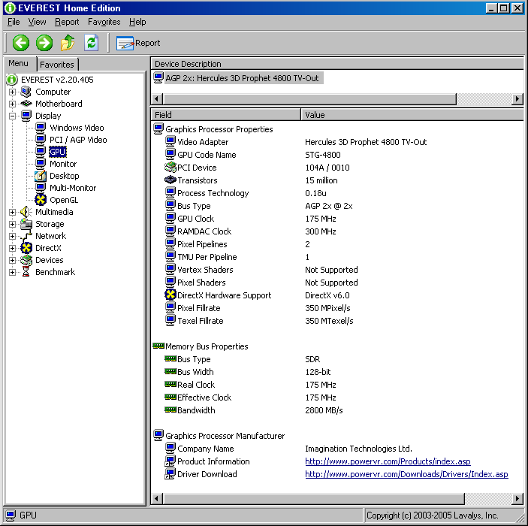
Task: Select Multi-Monitor under Display
Action: 72,188
